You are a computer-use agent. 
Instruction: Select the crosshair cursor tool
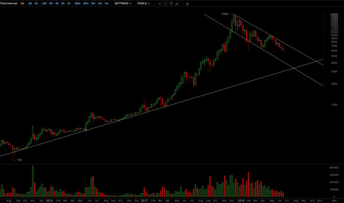[x=160, y=4]
